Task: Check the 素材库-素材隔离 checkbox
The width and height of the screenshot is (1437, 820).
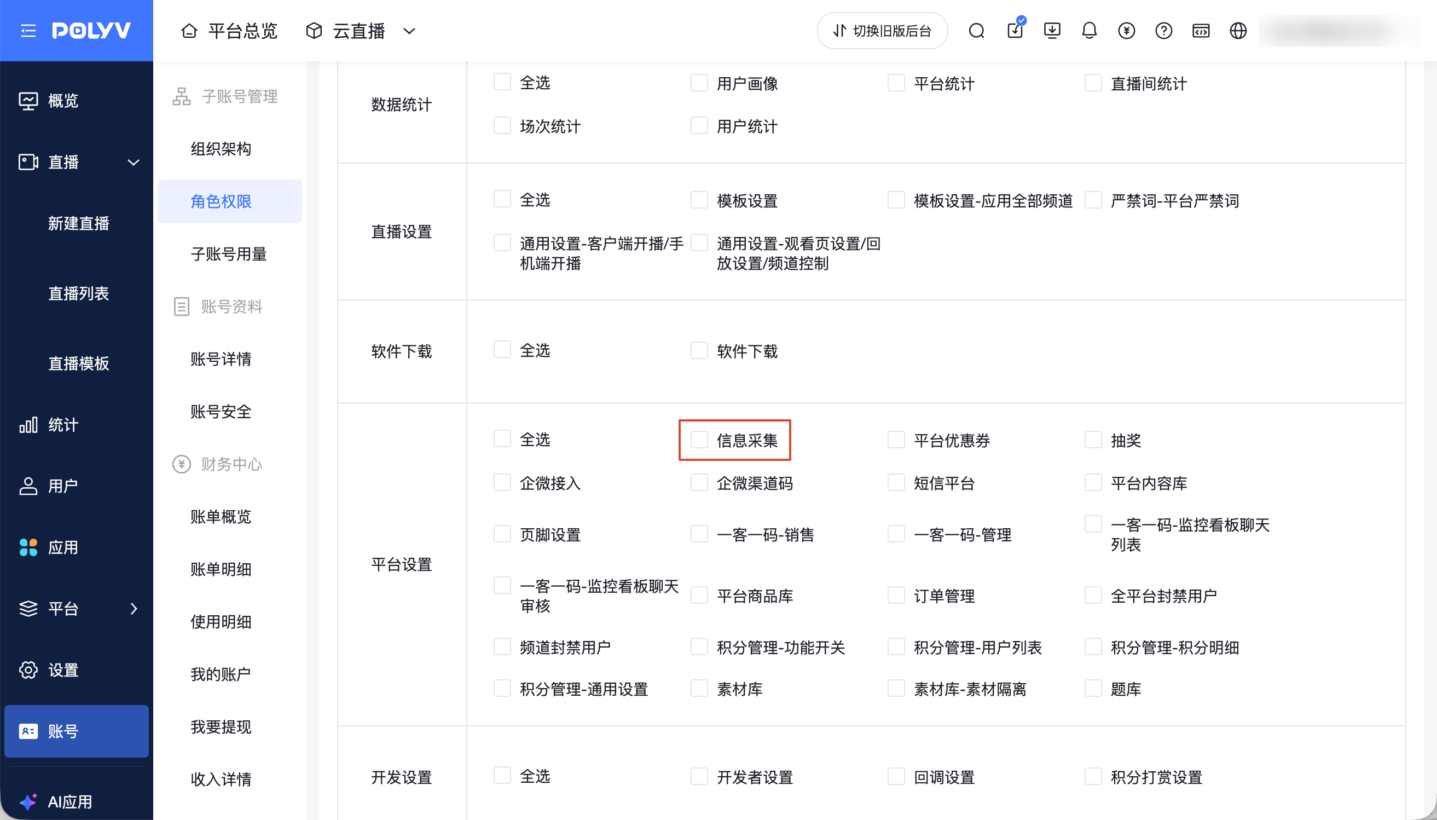Action: pos(896,688)
